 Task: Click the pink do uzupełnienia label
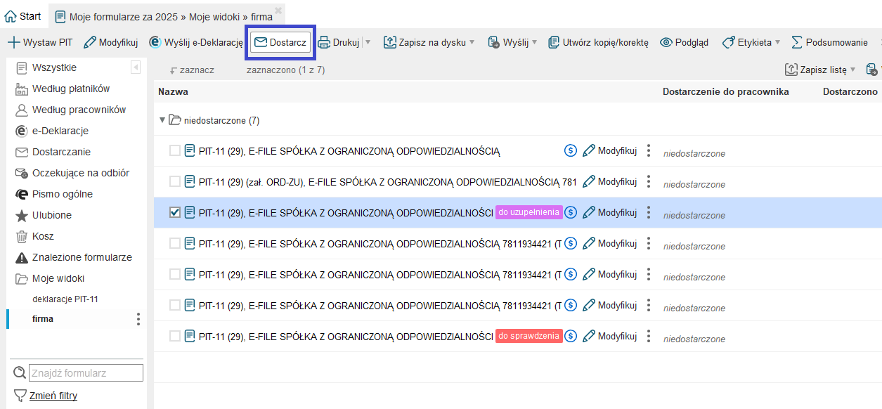529,212
